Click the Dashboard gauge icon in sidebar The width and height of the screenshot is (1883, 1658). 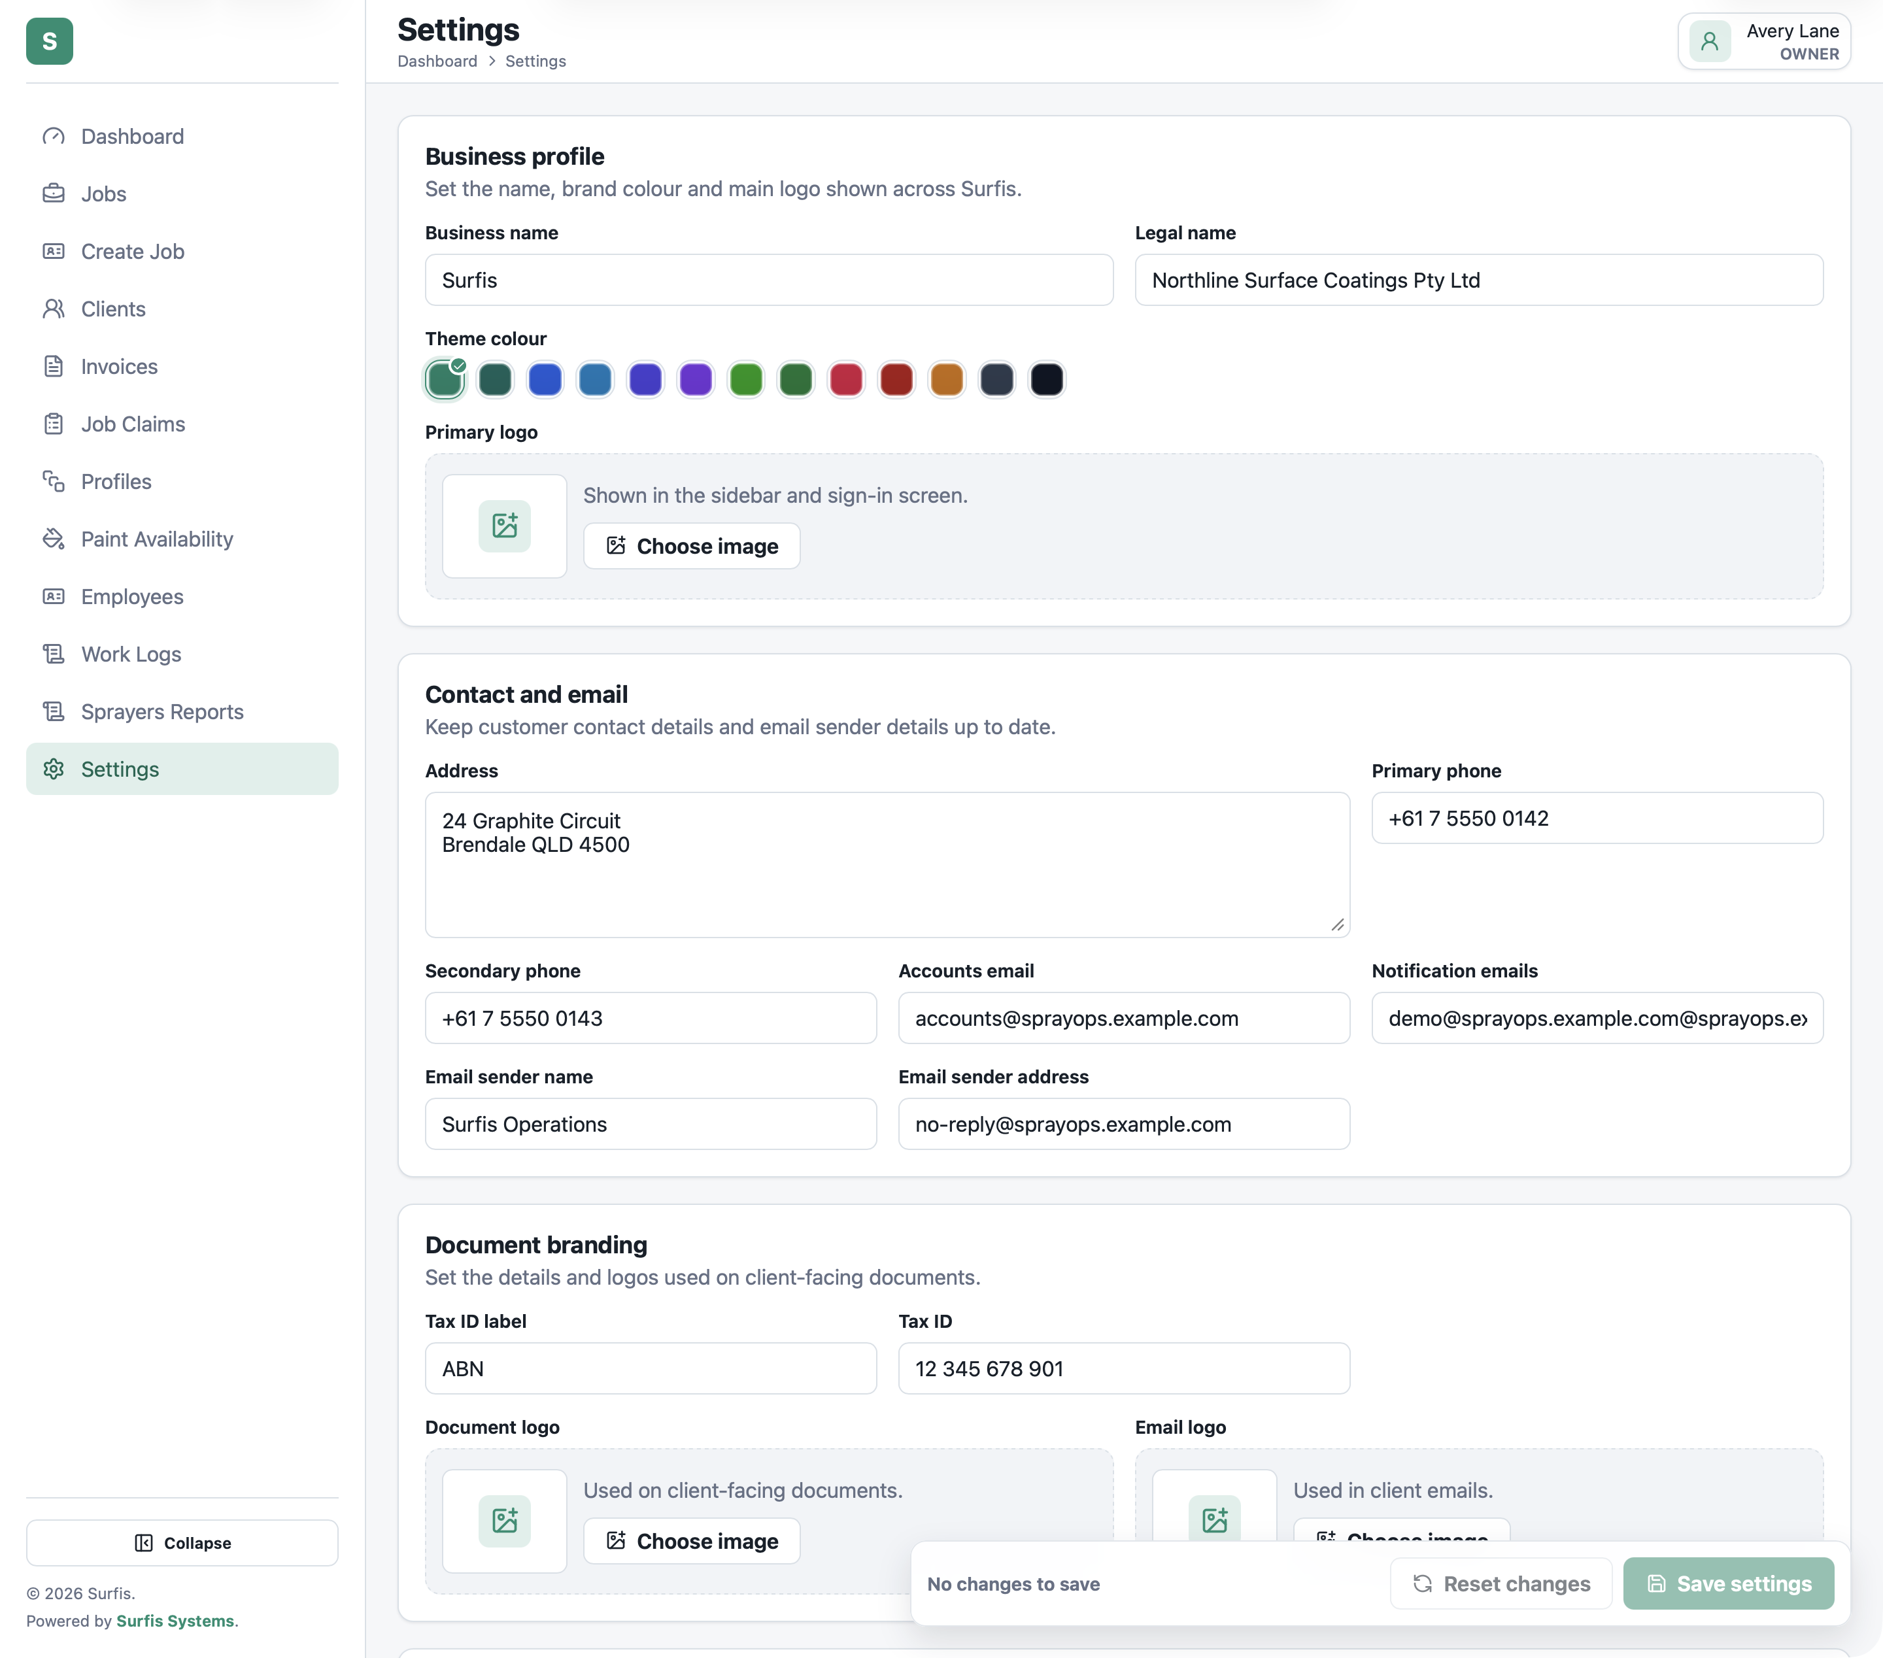[x=54, y=137]
